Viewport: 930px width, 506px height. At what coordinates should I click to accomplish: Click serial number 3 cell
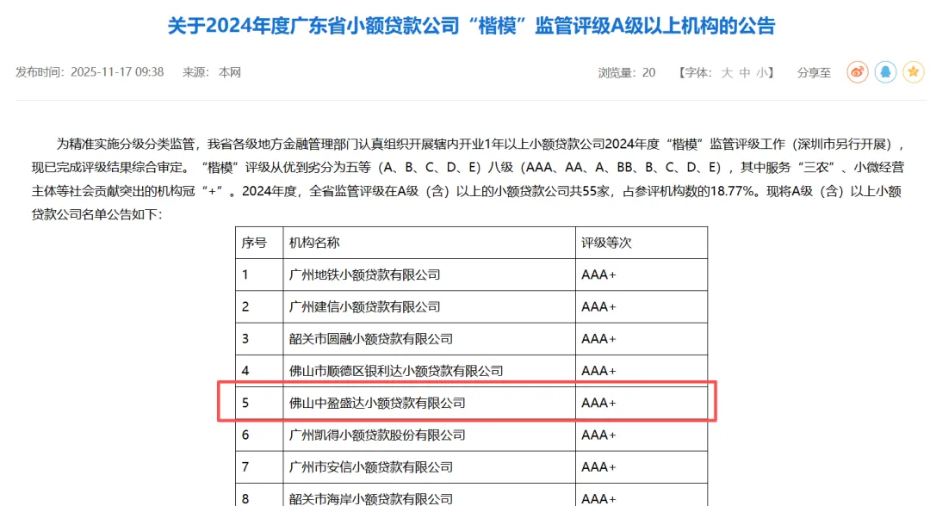pos(259,339)
